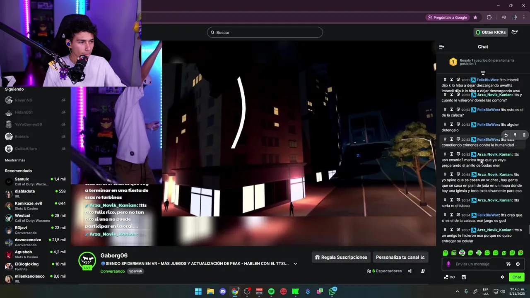Share the stream via share icon
The height and width of the screenshot is (298, 530).
point(410,271)
